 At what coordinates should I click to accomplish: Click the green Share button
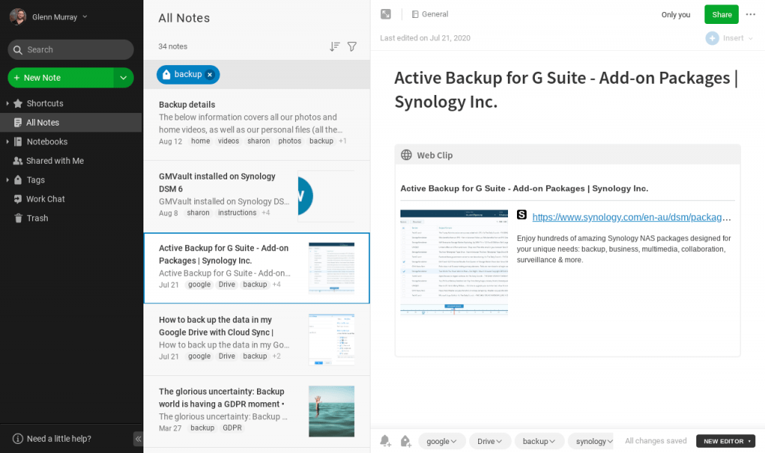coord(722,15)
